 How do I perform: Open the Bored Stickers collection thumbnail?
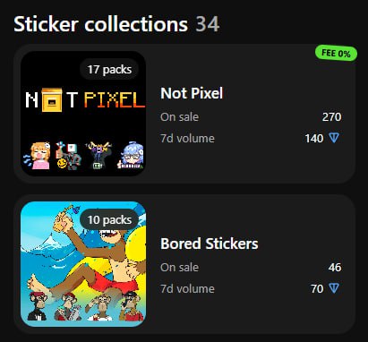[83, 264]
